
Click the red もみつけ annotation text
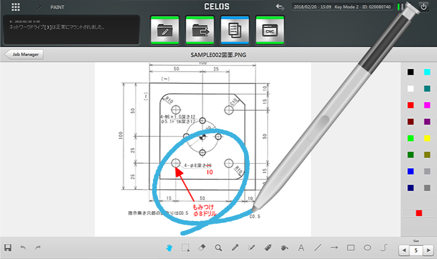(x=203, y=207)
